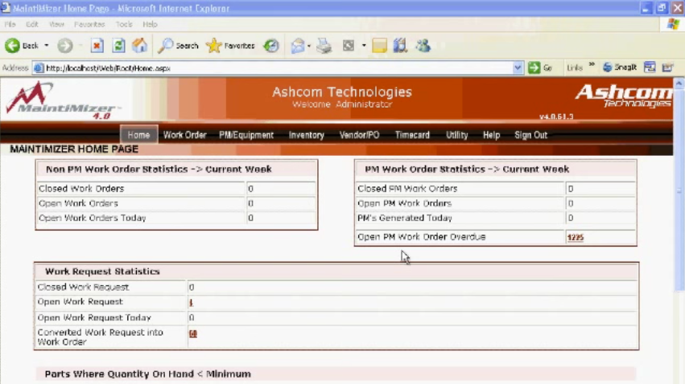Click the yellow Discuss note icon
The height and width of the screenshot is (384, 685).
tap(380, 45)
